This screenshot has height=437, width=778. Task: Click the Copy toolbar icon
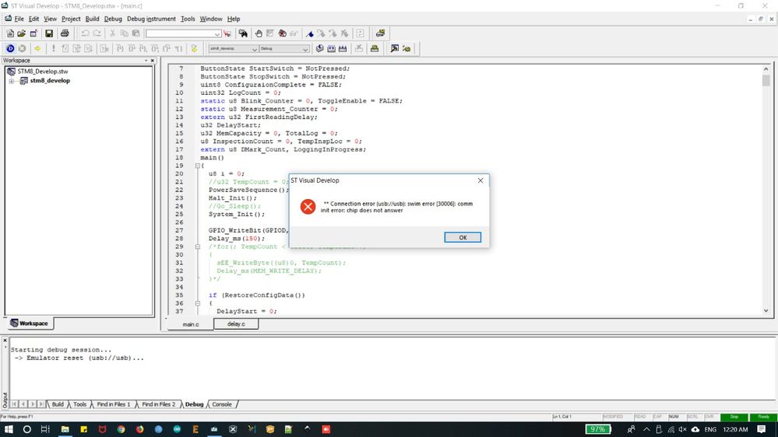point(124,33)
